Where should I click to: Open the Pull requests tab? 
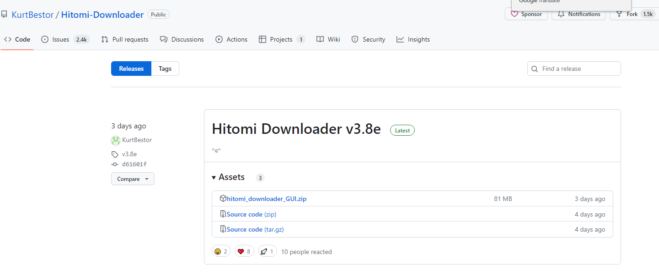[125, 39]
